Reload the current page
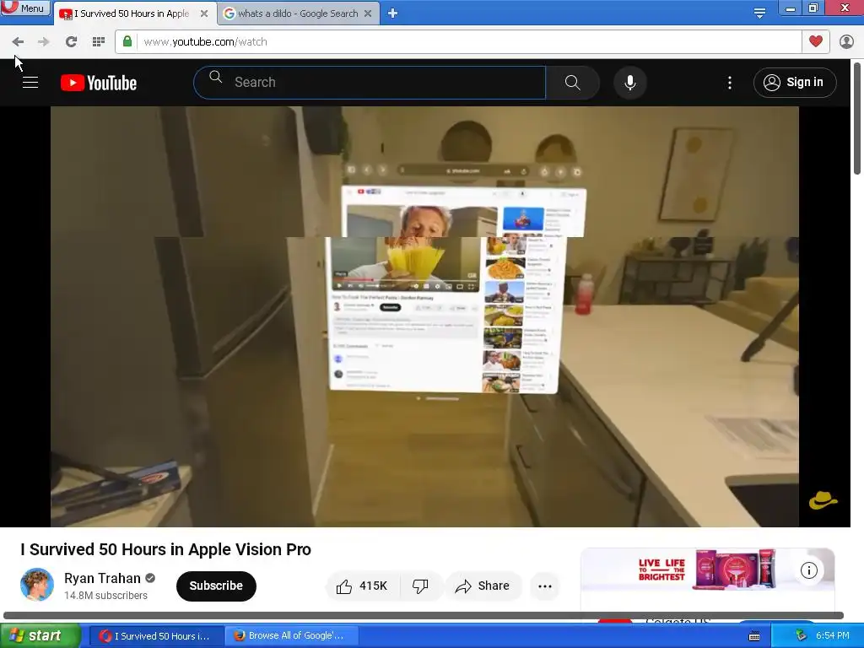The height and width of the screenshot is (648, 864). point(71,42)
